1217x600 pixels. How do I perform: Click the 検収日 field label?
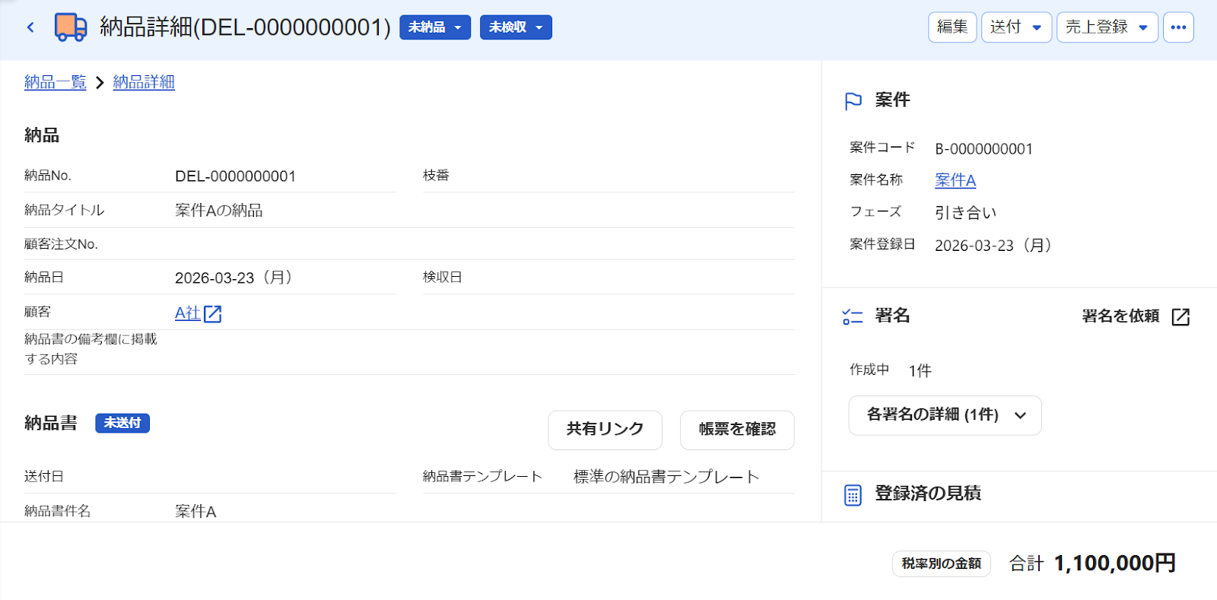[x=443, y=278]
